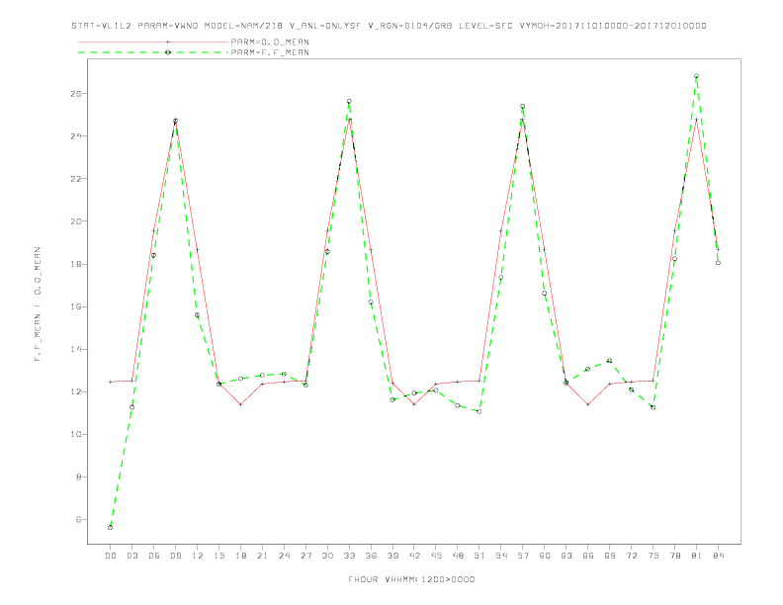This screenshot has height=605, width=783.
Task: Click the x-axis tick label 15
Action: pos(218,556)
